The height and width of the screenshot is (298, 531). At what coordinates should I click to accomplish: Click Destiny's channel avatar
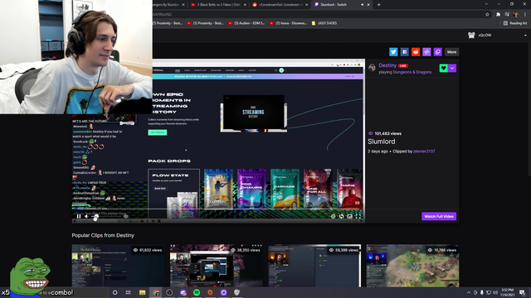[x=373, y=68]
